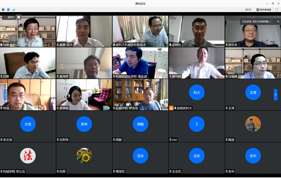Select the sunflower avatar of 杜辉
The image size is (281, 178).
click(84, 156)
